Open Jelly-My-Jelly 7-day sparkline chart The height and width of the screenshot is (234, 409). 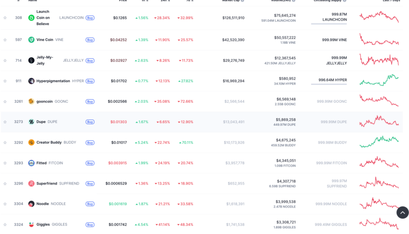379,60
